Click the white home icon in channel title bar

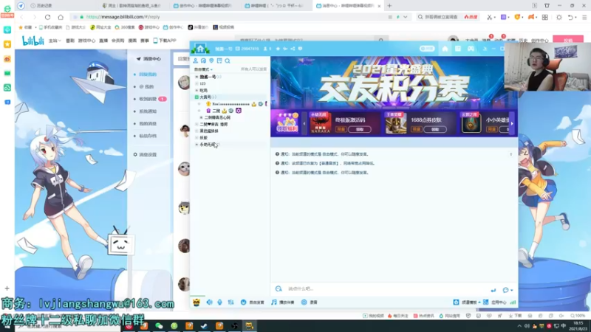(x=445, y=49)
